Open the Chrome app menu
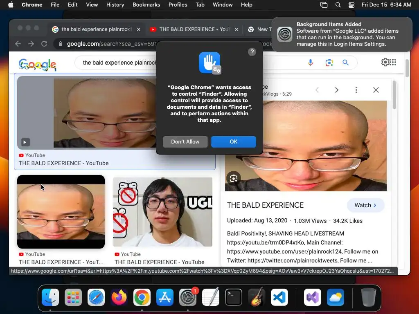Screen dimensions: 419x314 pos(32,5)
